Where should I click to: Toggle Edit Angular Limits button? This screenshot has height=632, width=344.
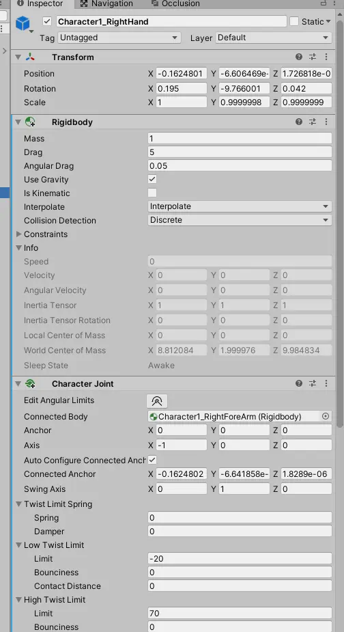tap(157, 400)
